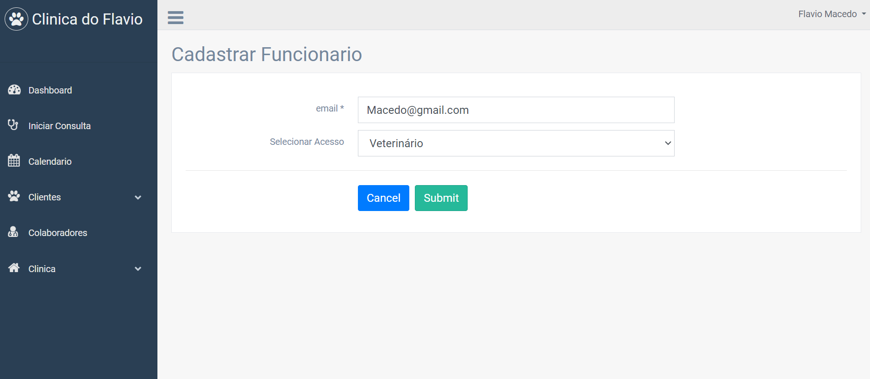Click the Dashboard gauge icon
The height and width of the screenshot is (379, 870).
click(x=14, y=90)
